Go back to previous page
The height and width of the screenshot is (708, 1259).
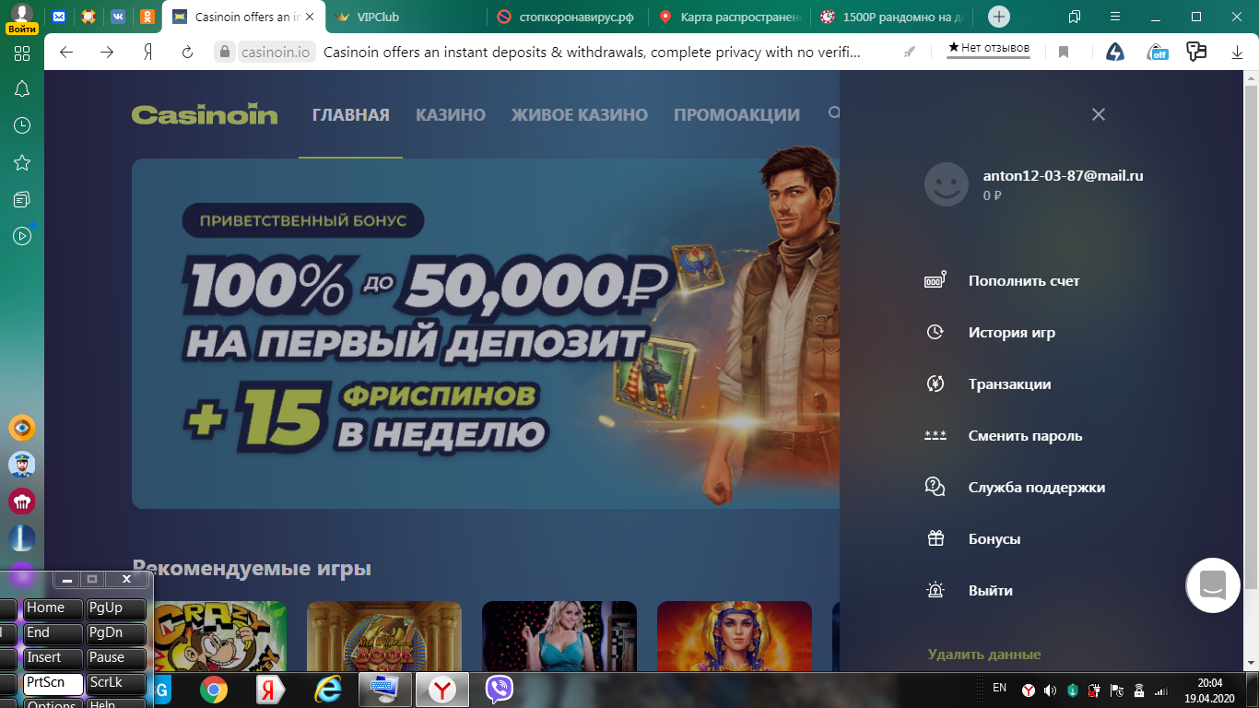(66, 53)
